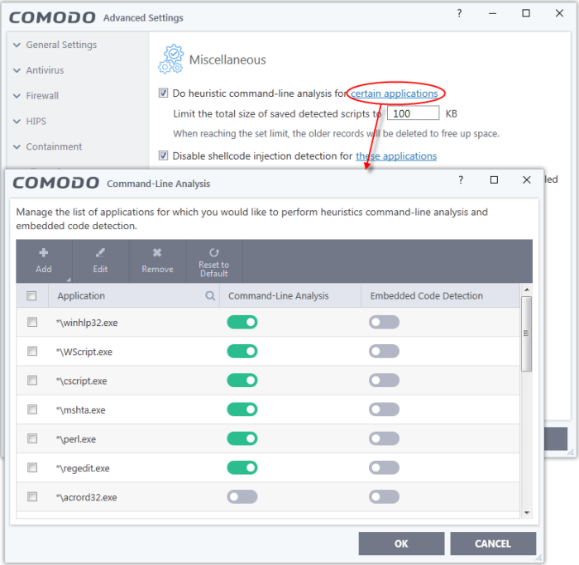579x565 pixels.
Task: Click the saved scripts size limit field
Action: coord(413,113)
